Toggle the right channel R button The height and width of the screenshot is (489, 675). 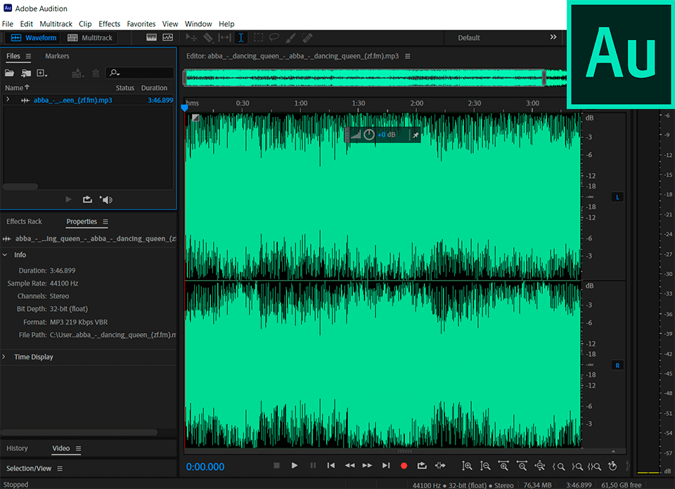[x=617, y=365]
